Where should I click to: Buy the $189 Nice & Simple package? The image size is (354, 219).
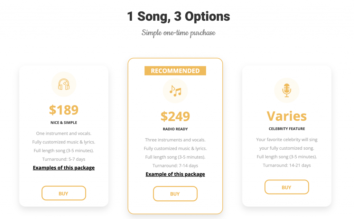(64, 193)
